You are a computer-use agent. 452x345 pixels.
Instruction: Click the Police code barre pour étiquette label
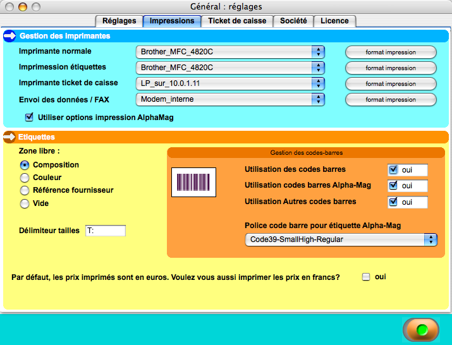tap(323, 226)
